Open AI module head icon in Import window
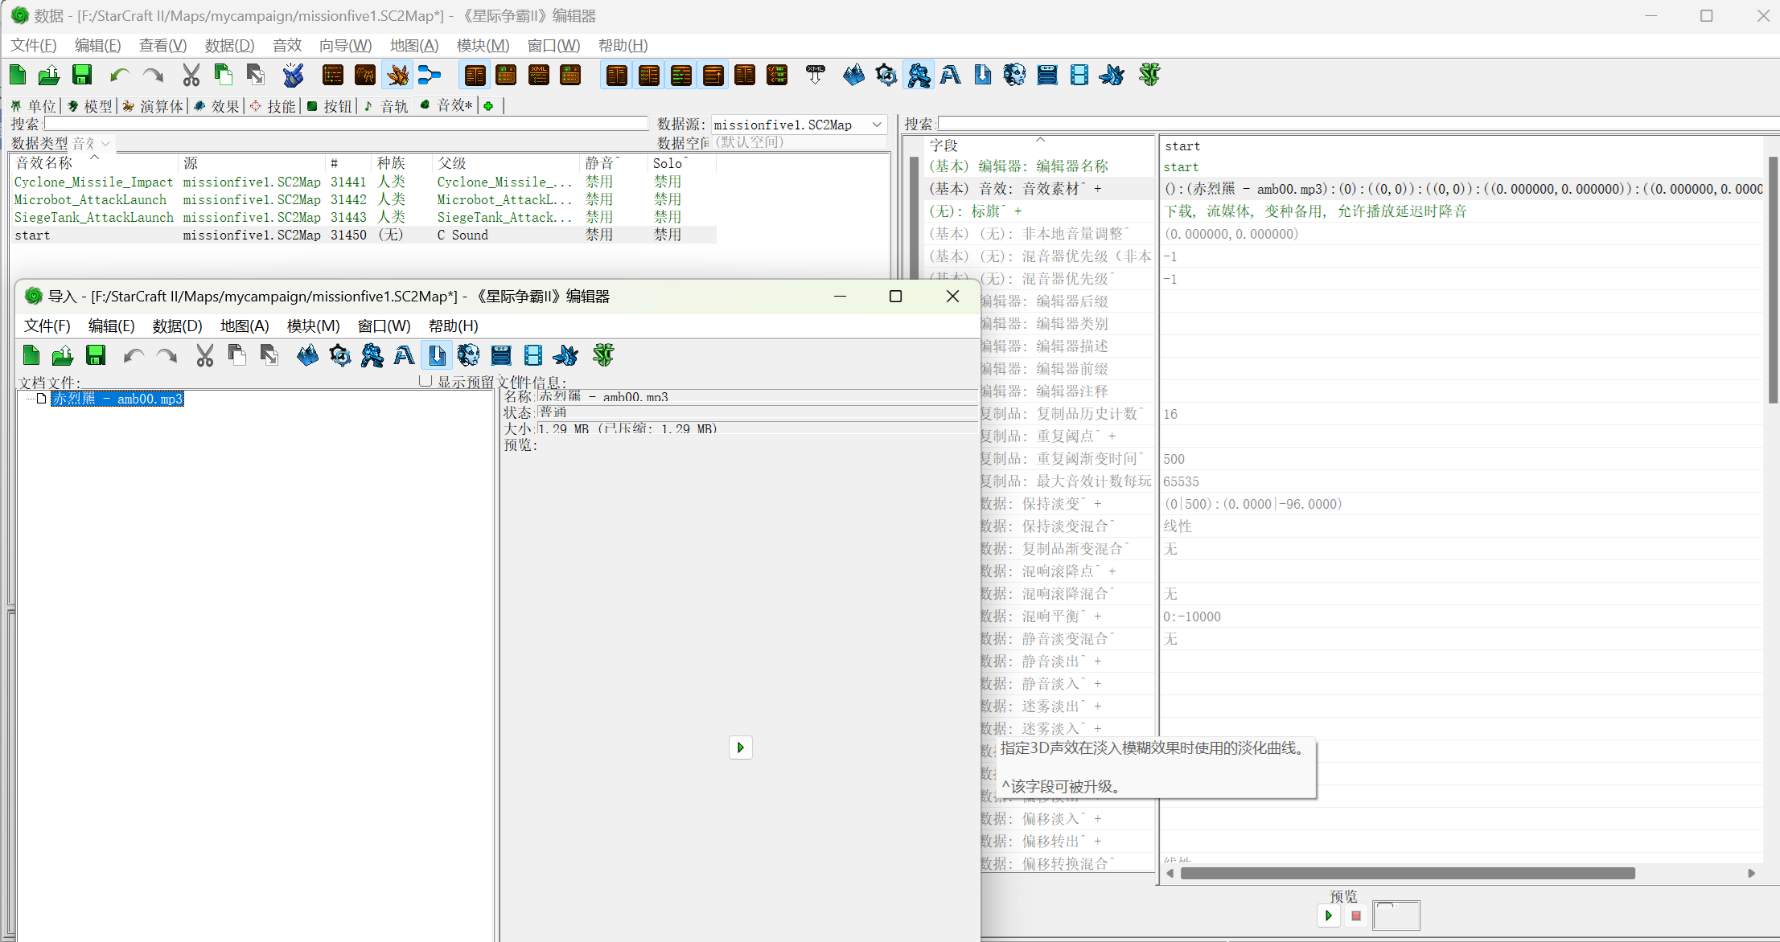Screen dimensions: 1780x942 [x=468, y=355]
